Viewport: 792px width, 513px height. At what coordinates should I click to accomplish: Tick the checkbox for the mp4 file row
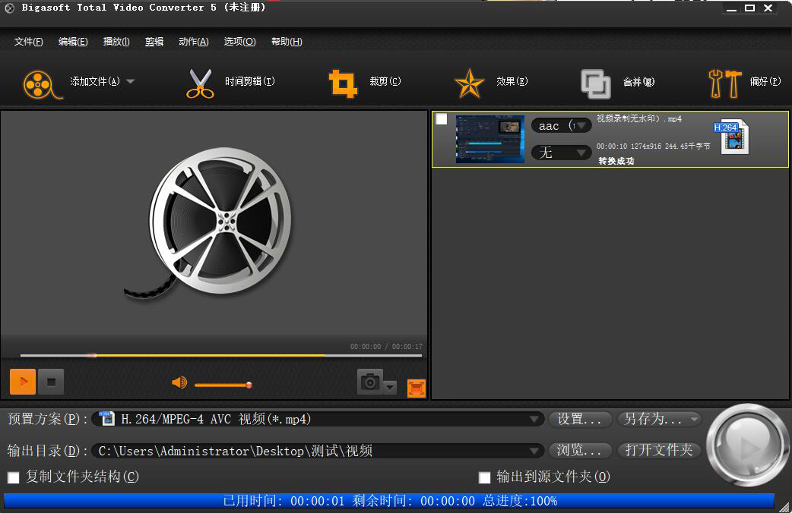(442, 119)
